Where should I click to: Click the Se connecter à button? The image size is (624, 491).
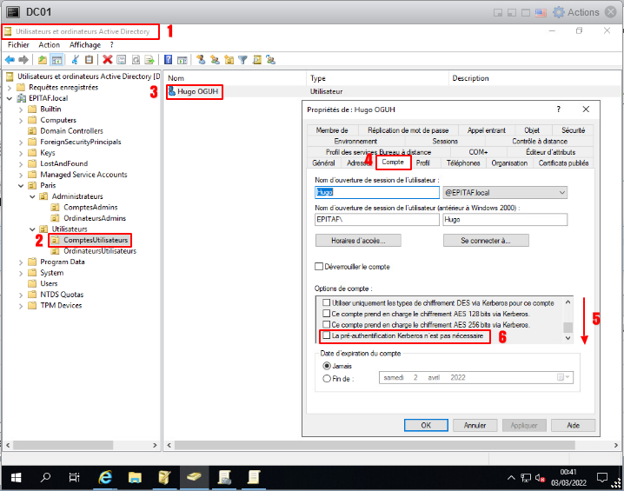485,240
